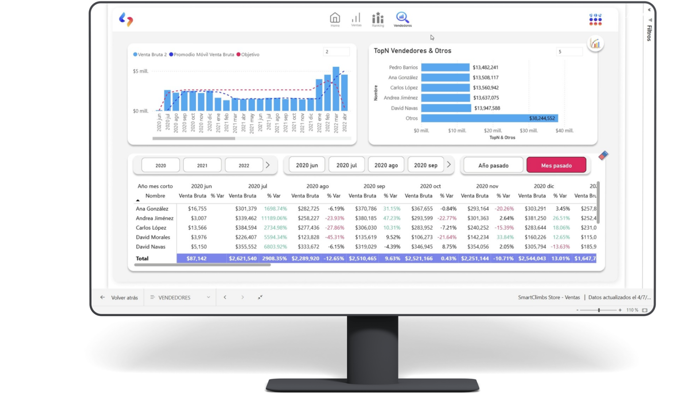Click the fit-to-page icon beside zoom percentage

click(x=645, y=310)
